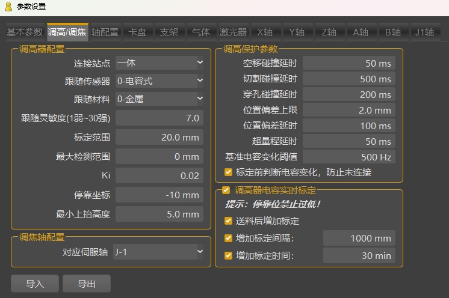
Task: Edit the 位置偏差上限 field
Action: click(x=348, y=110)
